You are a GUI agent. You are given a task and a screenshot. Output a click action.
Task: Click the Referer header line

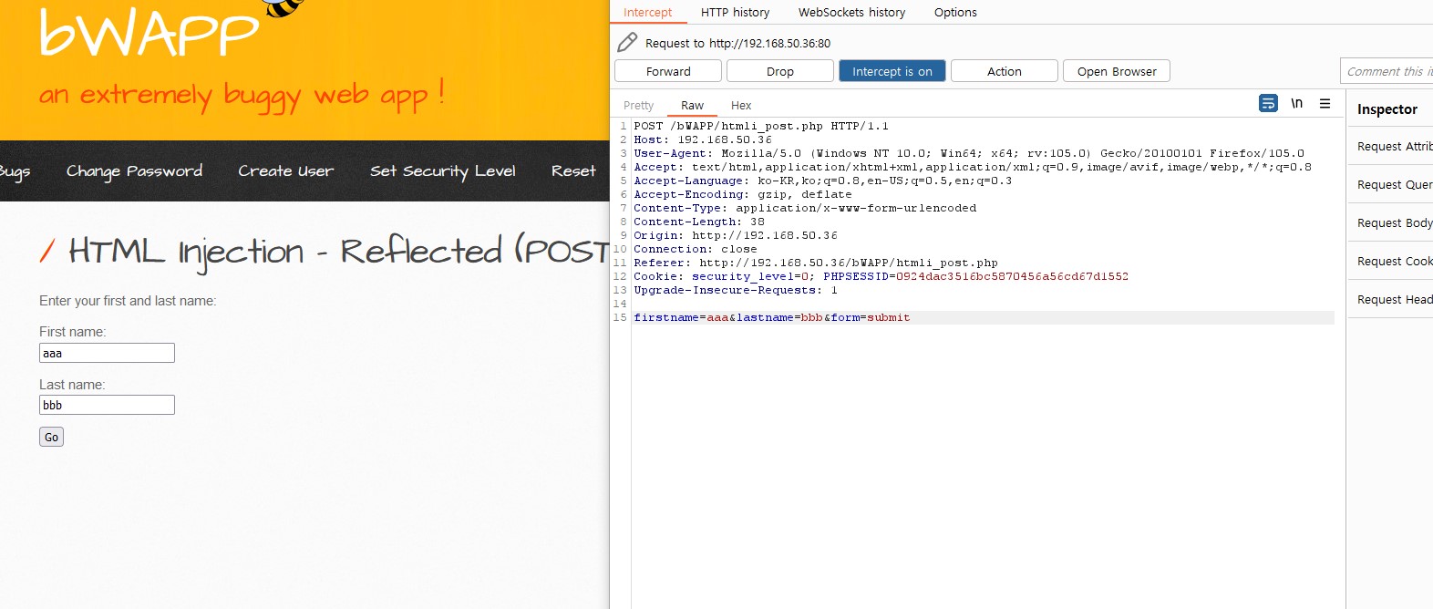coord(815,263)
